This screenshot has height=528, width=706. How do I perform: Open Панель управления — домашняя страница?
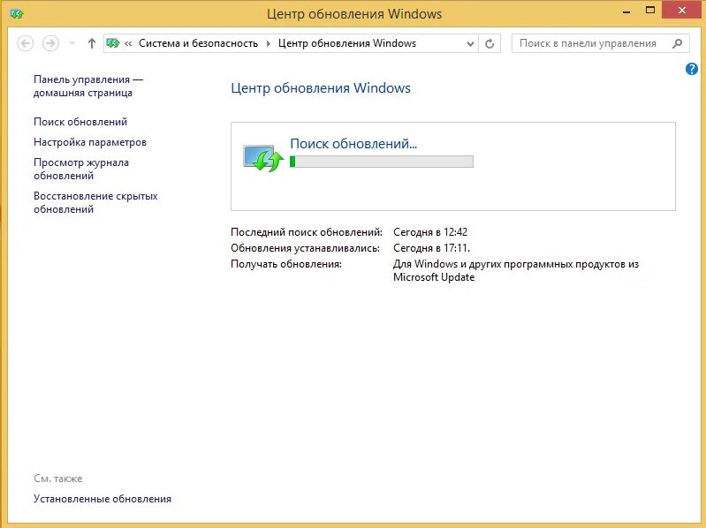[88, 86]
